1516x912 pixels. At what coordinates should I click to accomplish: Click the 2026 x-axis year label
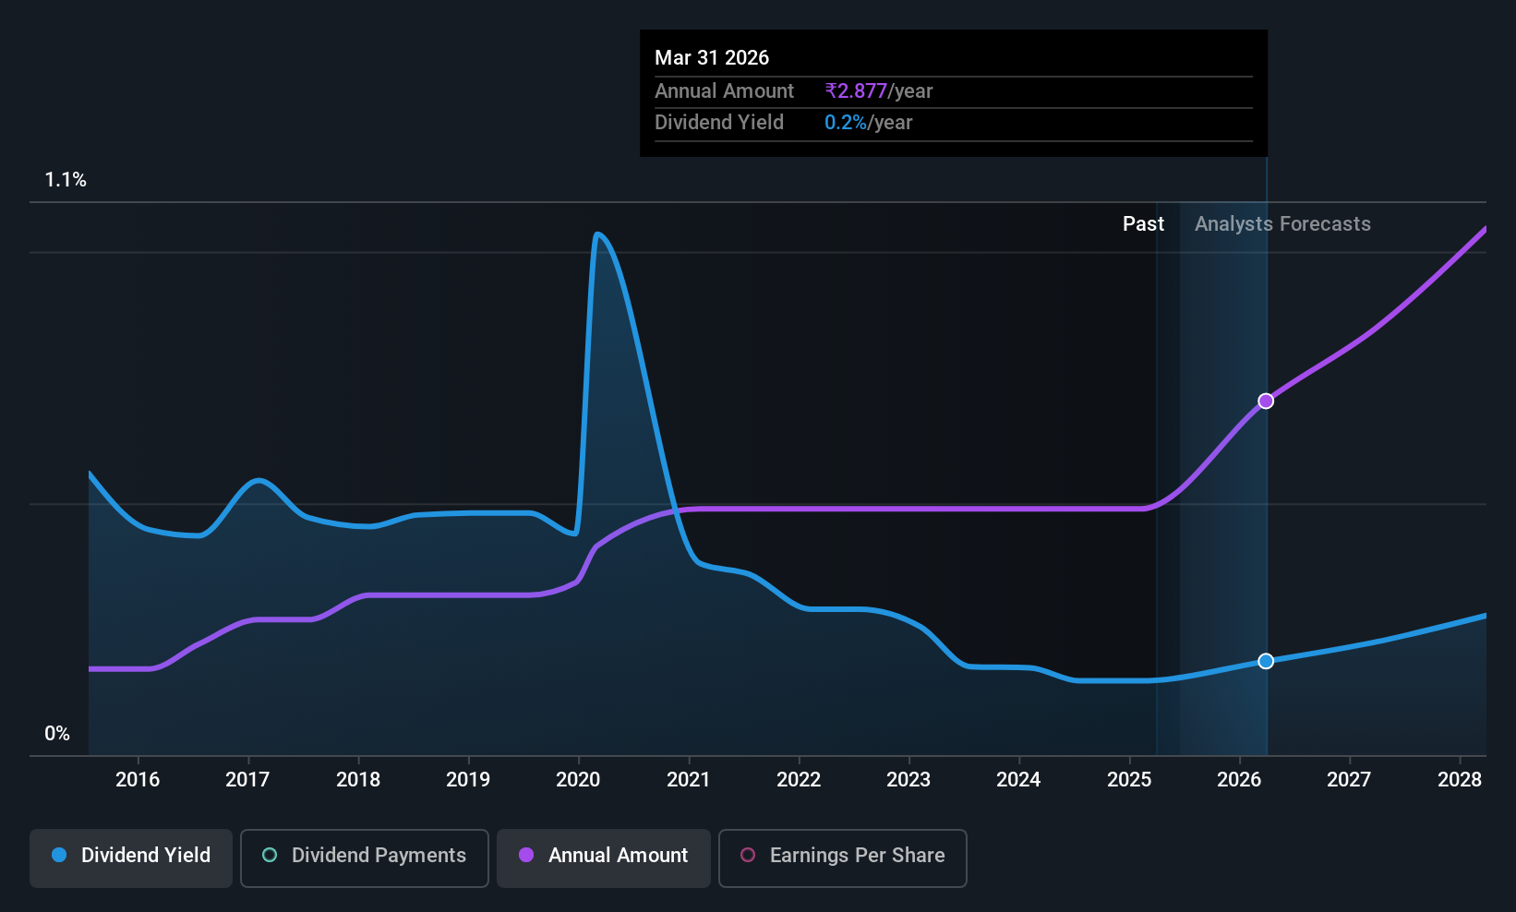[x=1239, y=780]
